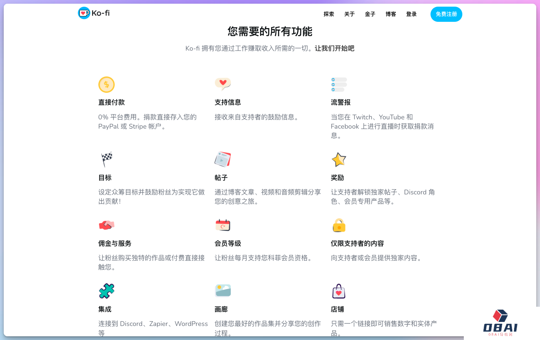The image size is (540, 340).
Task: Click the calendar membership icon
Action: click(223, 225)
